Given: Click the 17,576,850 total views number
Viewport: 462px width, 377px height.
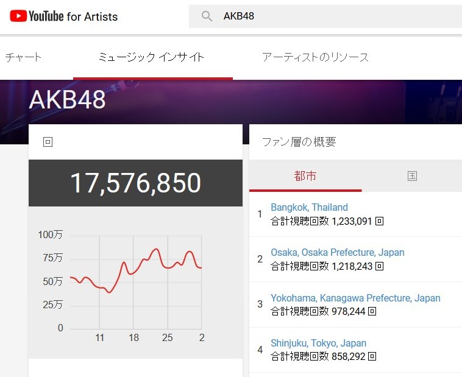Looking at the screenshot, I should (x=135, y=183).
